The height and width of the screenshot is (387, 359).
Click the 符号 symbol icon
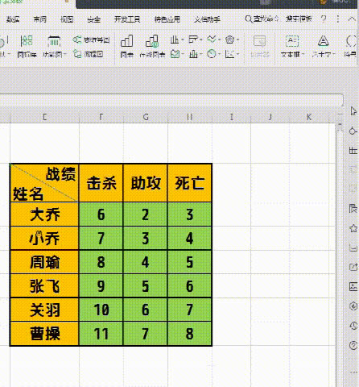[x=351, y=41]
